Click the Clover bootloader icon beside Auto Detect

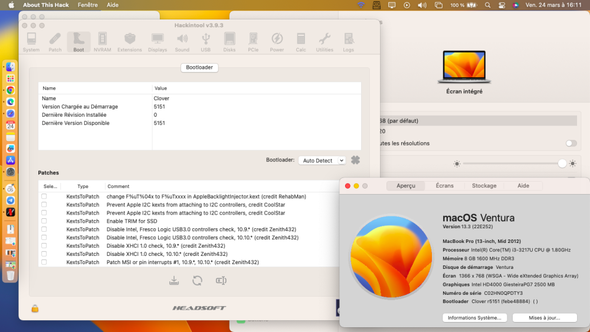355,160
